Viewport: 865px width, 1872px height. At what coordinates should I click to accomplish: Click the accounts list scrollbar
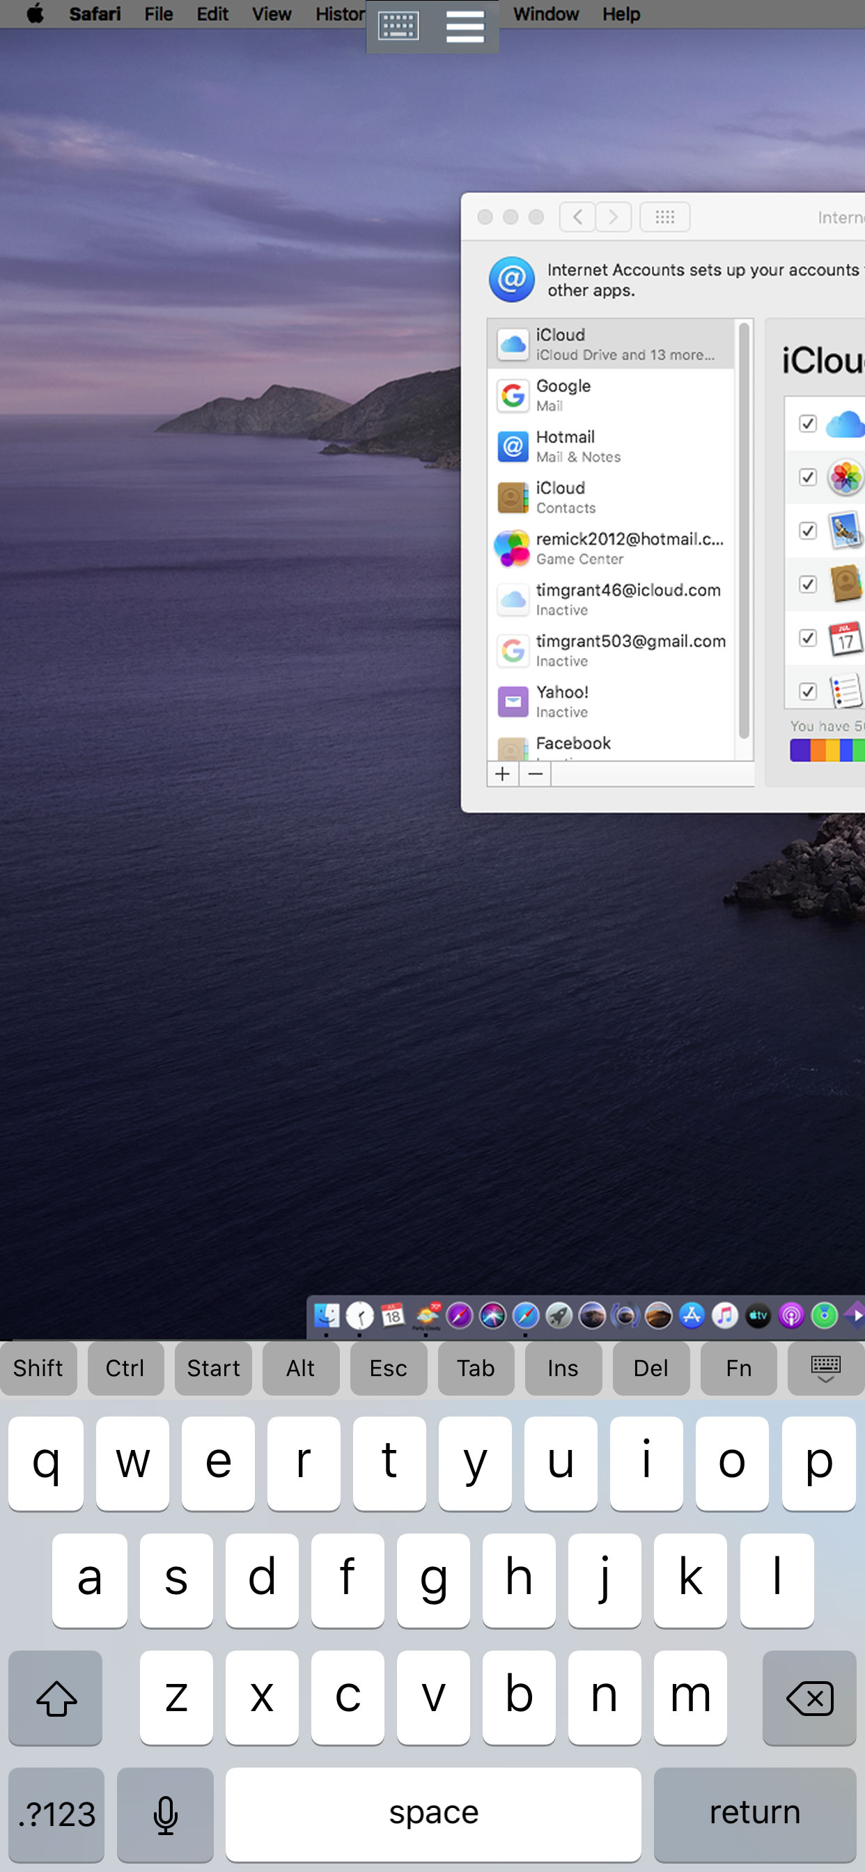(744, 531)
